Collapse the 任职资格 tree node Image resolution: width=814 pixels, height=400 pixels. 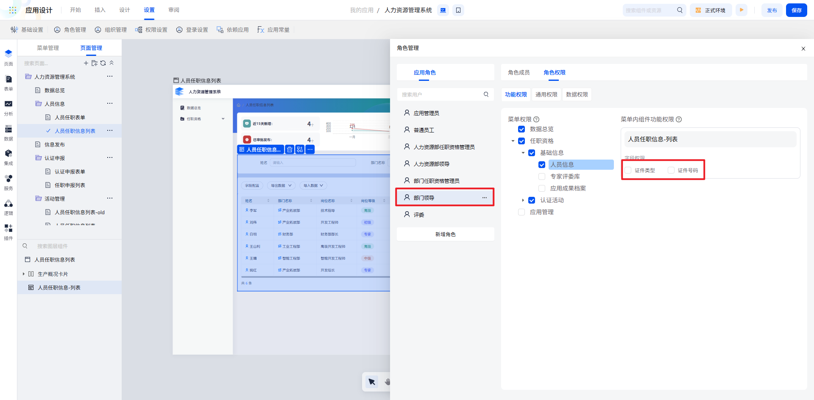[x=513, y=141]
